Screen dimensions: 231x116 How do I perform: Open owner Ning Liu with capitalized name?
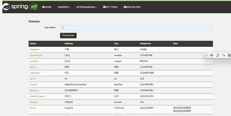tap(34, 90)
